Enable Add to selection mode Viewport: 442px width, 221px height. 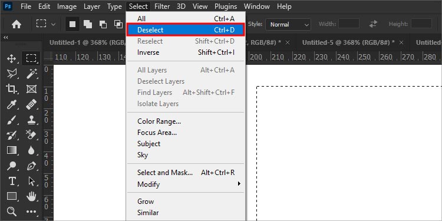(x=88, y=24)
